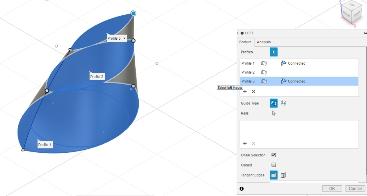Click the Connected text for Profile 1
This screenshot has width=367, height=196.
(x=297, y=63)
